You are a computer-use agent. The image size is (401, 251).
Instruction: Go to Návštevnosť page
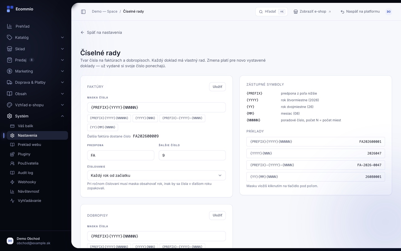[37, 191]
